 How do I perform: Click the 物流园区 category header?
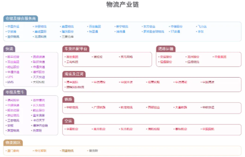pyautogui.click(x=13, y=143)
